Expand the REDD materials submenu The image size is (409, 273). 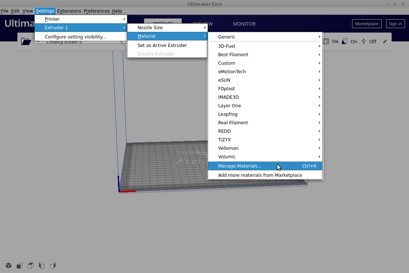point(265,131)
